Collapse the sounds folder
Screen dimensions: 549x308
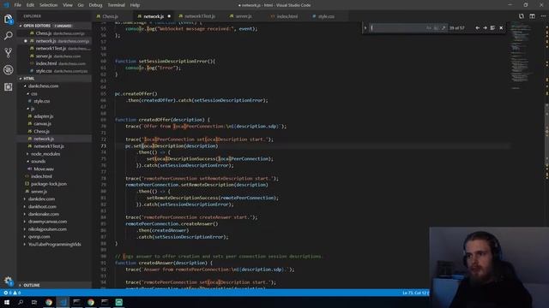(38, 162)
